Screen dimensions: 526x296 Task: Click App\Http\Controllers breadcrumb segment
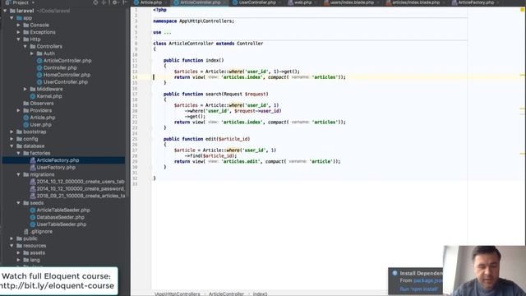[x=178, y=294]
